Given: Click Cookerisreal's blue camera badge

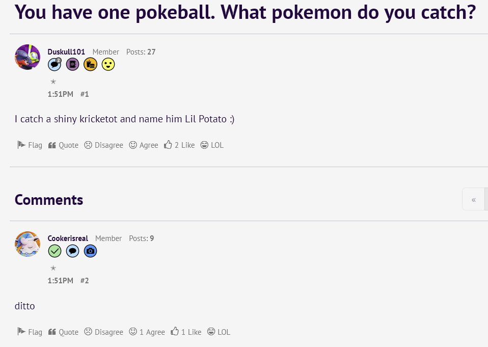Looking at the screenshot, I should coord(90,251).
